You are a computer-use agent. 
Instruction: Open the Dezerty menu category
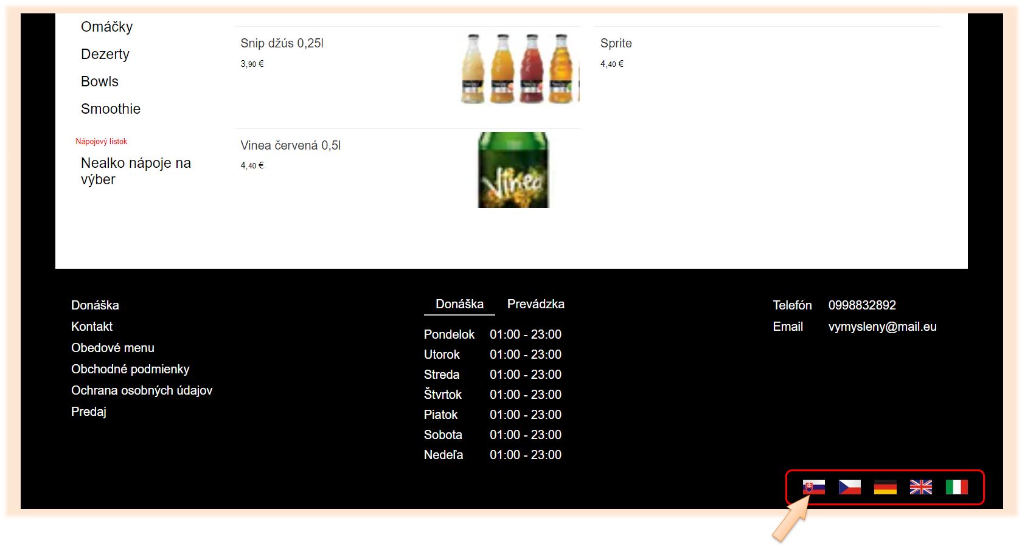[105, 54]
